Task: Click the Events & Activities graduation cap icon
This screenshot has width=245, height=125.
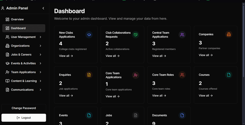Action: click(x=7, y=63)
